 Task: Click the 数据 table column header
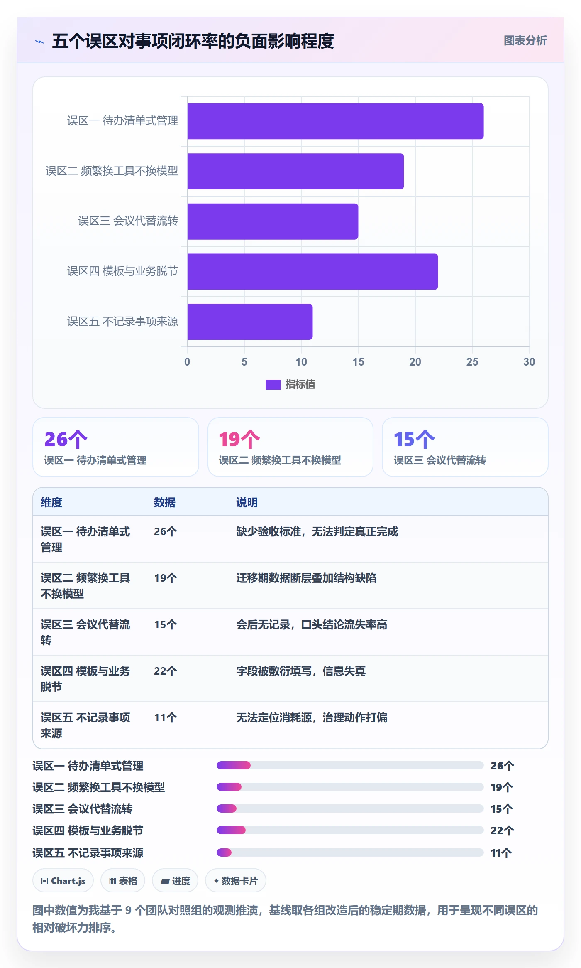[165, 502]
